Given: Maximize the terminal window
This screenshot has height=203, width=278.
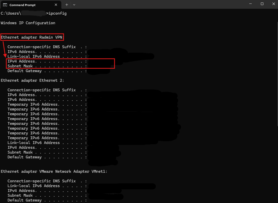Looking at the screenshot, I should point(262,4).
